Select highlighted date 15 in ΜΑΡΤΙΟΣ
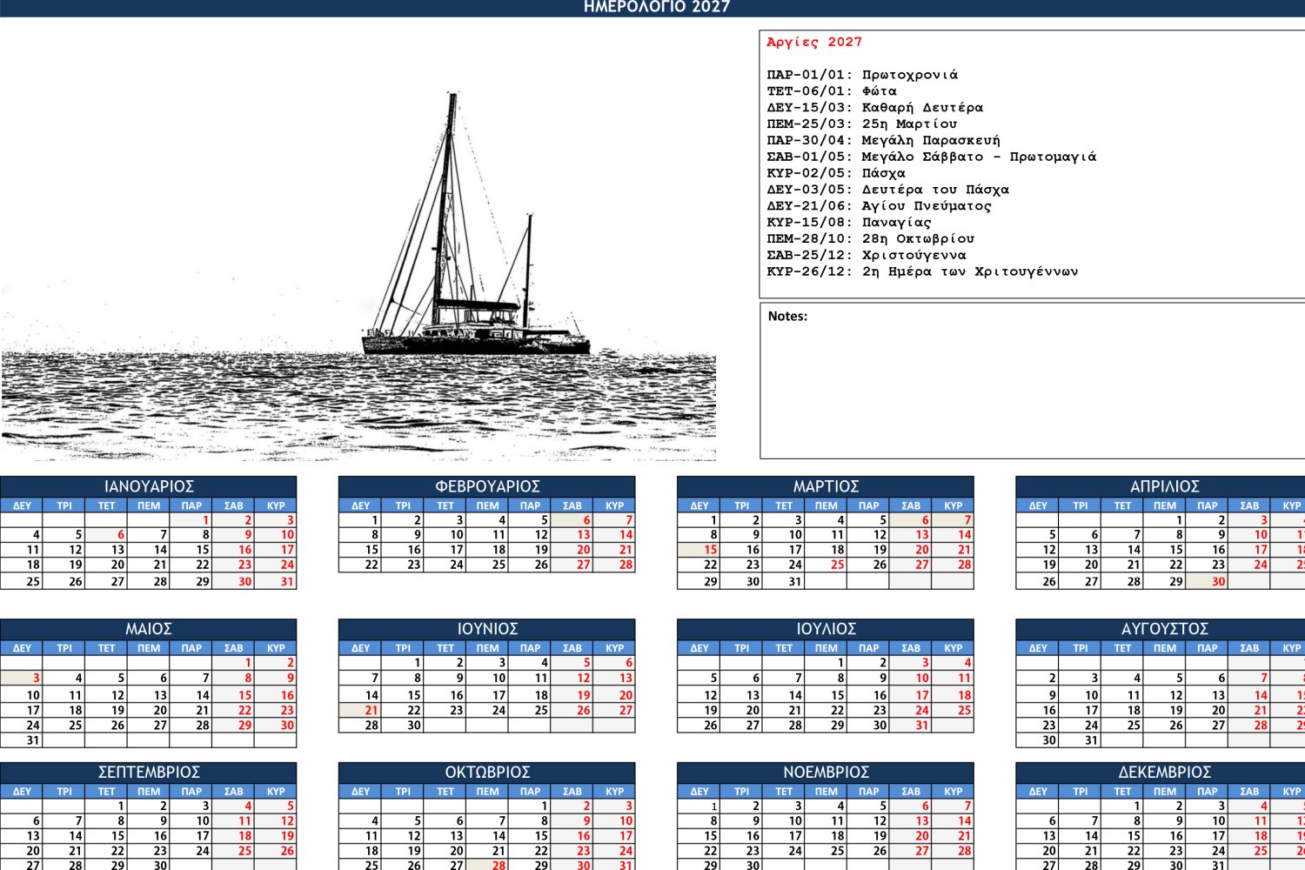Image resolution: width=1305 pixels, height=870 pixels. (x=710, y=550)
